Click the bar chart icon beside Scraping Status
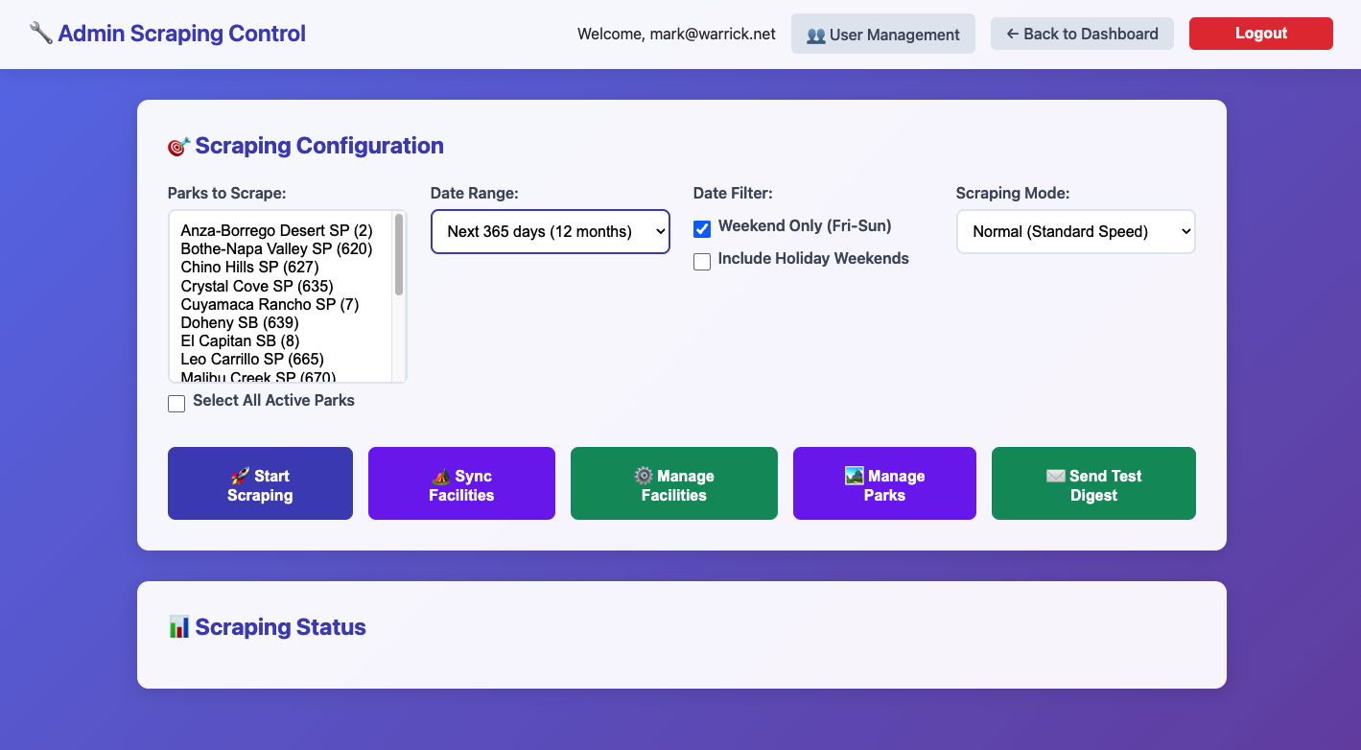The height and width of the screenshot is (750, 1361). (x=179, y=627)
